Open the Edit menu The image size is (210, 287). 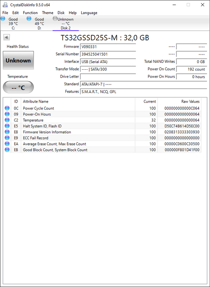(16, 13)
